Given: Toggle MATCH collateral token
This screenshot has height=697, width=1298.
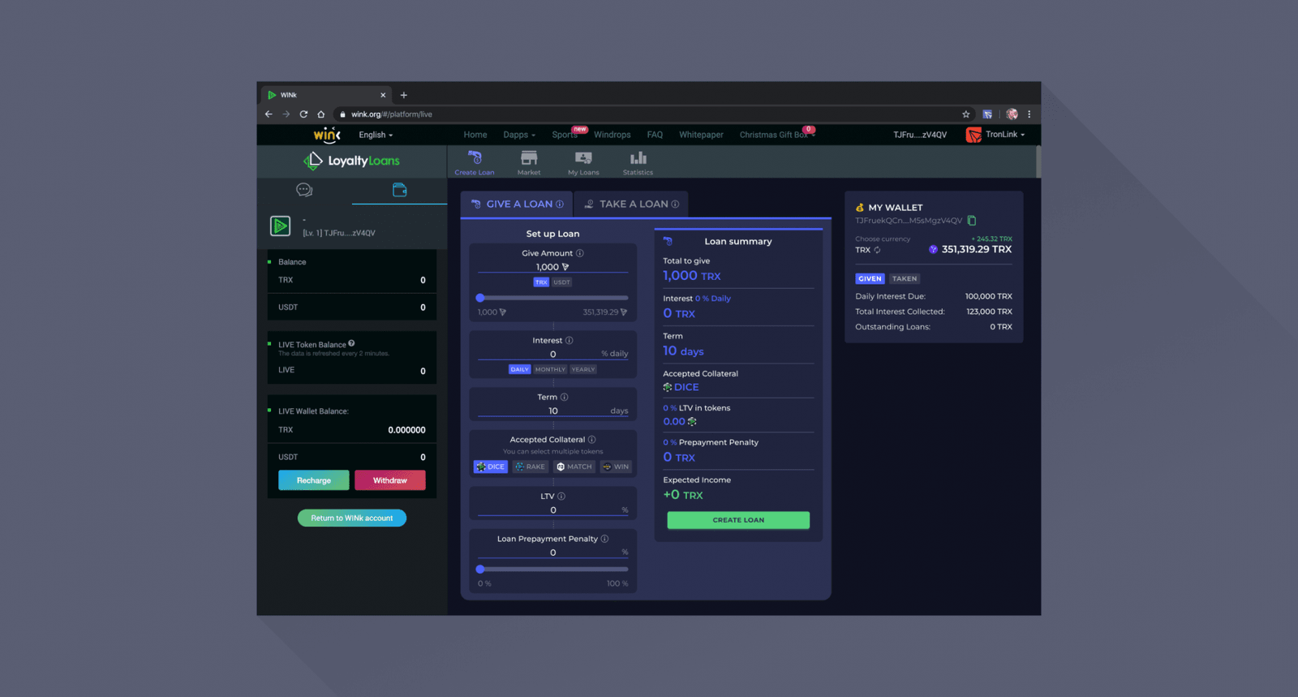Looking at the screenshot, I should point(574,467).
